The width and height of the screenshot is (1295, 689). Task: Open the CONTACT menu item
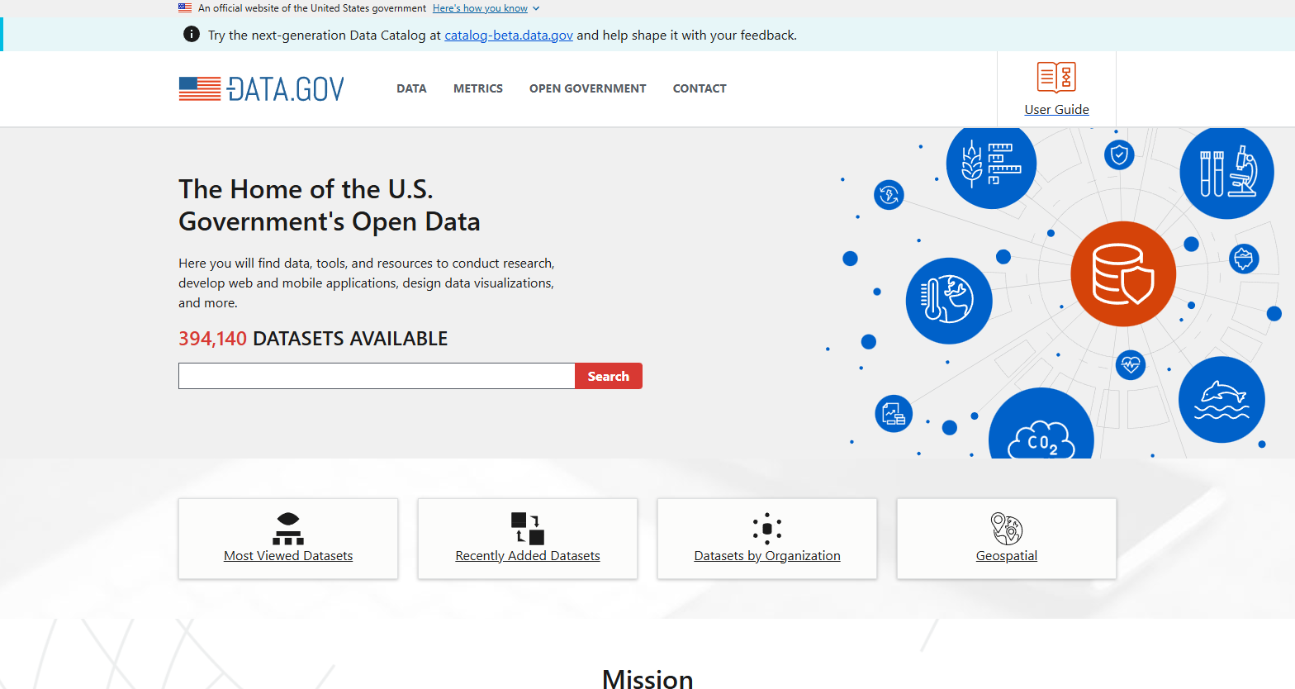(x=700, y=88)
